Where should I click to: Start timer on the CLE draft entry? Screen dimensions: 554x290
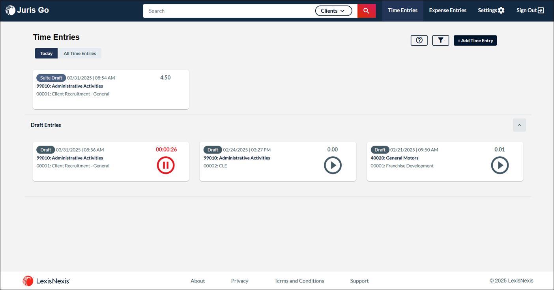(333, 165)
